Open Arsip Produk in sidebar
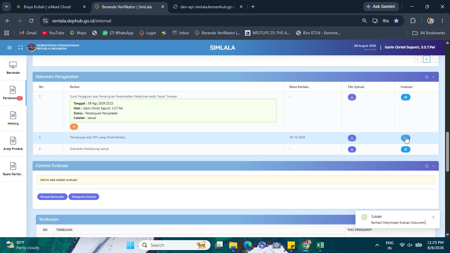The width and height of the screenshot is (450, 253). pos(13,144)
